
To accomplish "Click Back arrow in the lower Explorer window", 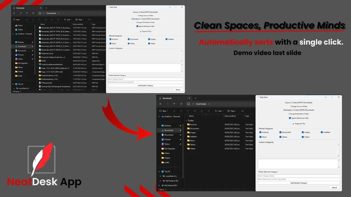I will pyautogui.click(x=161, y=104).
